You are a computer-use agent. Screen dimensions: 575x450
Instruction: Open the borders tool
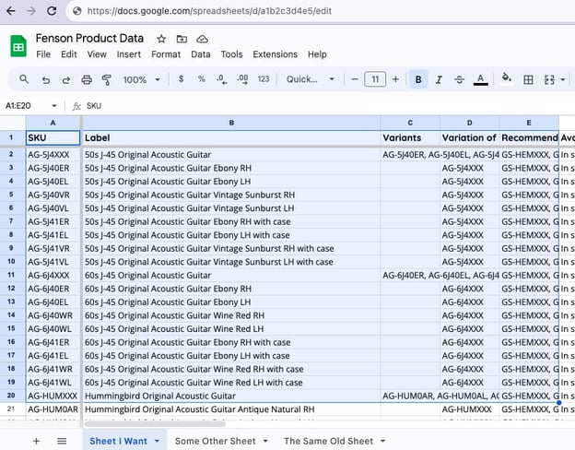(x=528, y=79)
